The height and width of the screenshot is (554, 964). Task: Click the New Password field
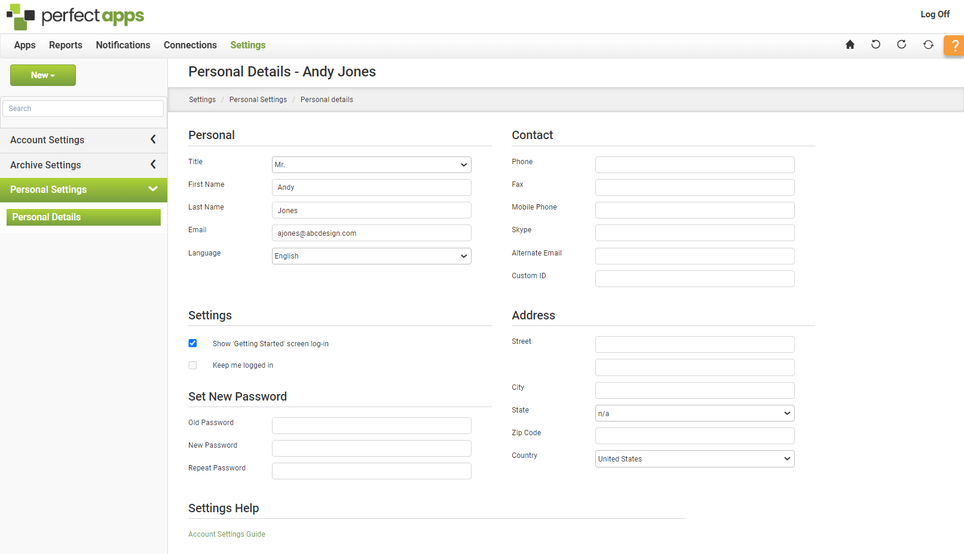click(372, 448)
